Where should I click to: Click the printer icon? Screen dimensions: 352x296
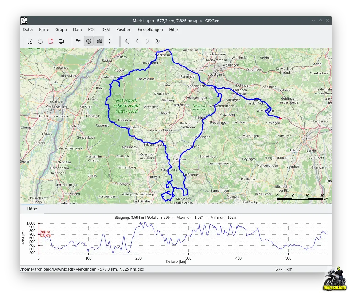[x=61, y=41]
